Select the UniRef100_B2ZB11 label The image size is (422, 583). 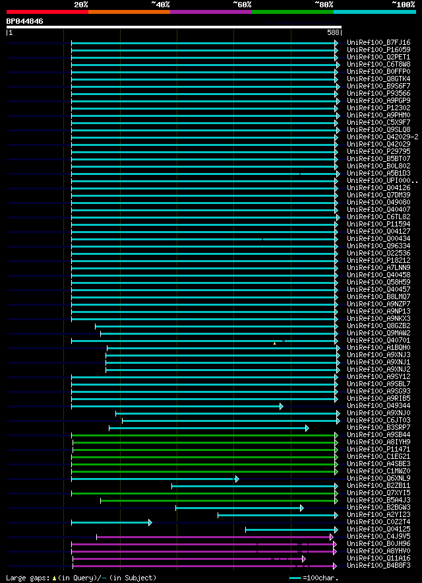point(378,487)
